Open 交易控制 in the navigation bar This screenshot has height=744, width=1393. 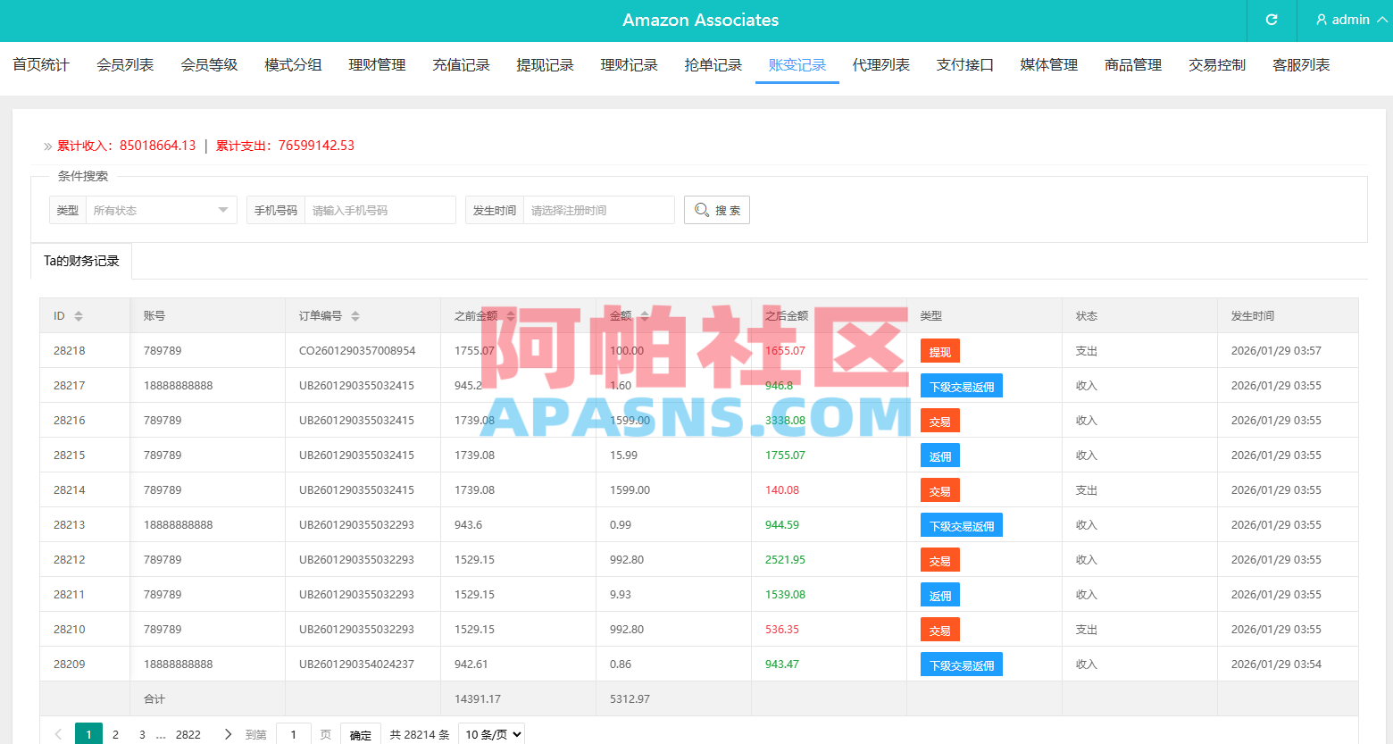(1216, 65)
